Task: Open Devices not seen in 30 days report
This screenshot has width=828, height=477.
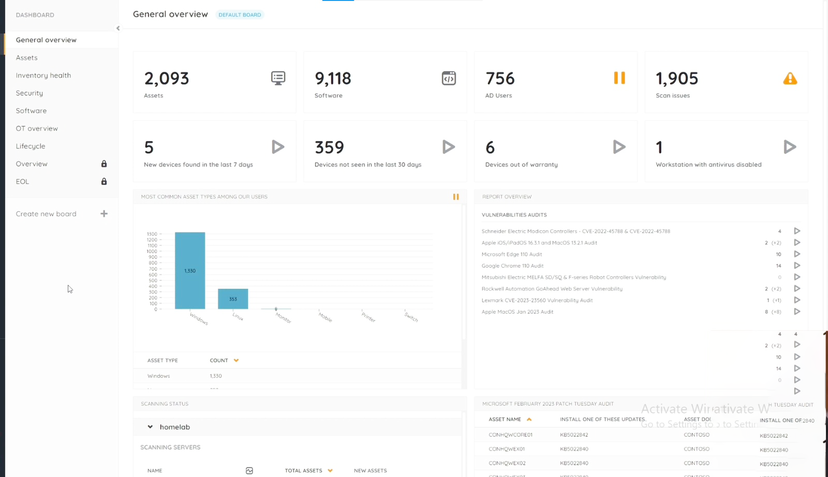Action: click(449, 147)
